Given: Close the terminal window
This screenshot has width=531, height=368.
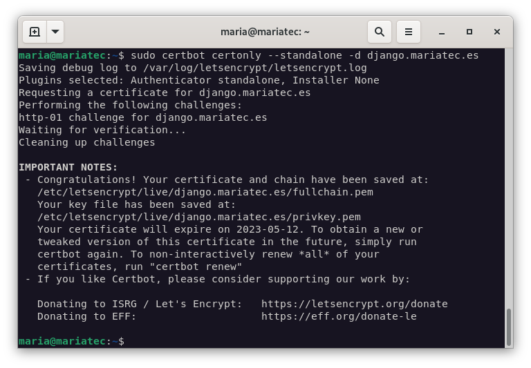Looking at the screenshot, I should [496, 32].
